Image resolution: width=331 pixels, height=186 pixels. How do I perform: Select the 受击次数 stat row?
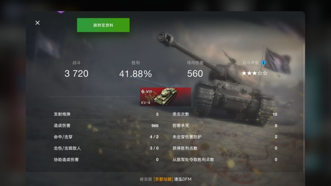click(x=225, y=114)
